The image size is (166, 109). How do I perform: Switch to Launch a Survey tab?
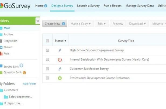coord(88,6)
